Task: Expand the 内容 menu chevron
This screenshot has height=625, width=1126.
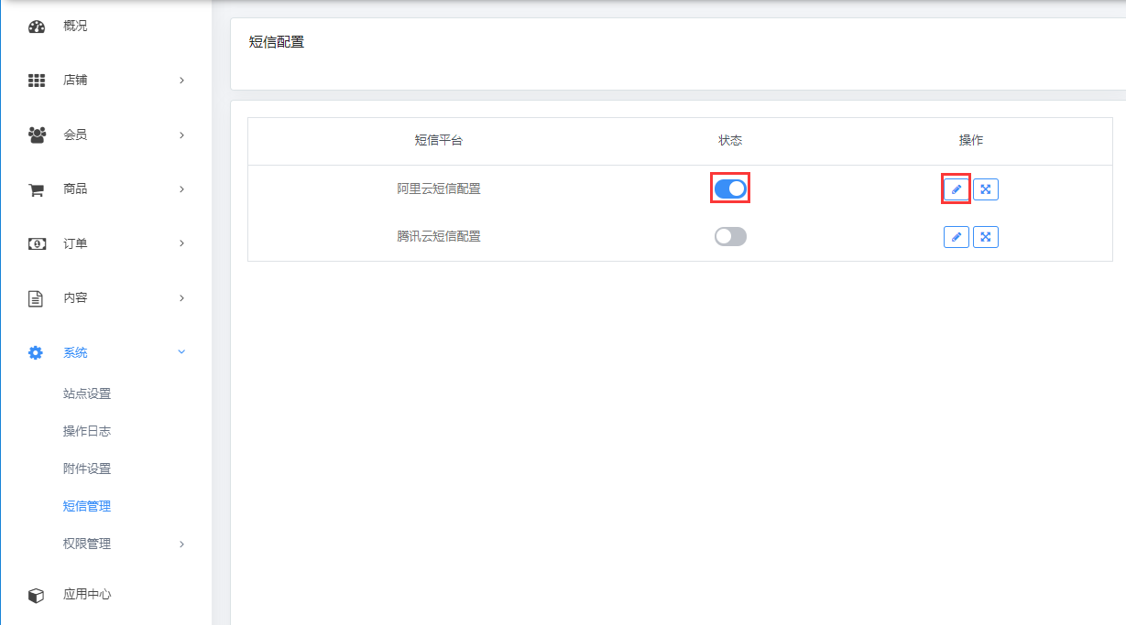Action: point(181,298)
